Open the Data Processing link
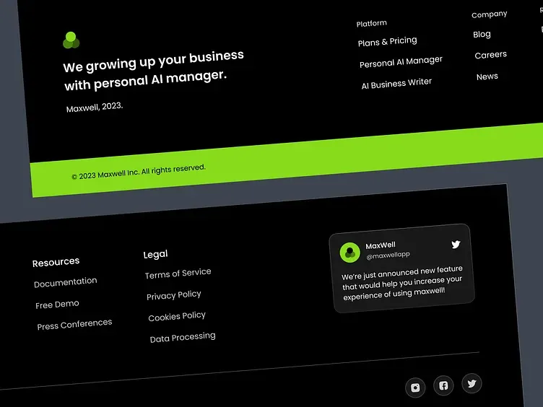The image size is (543, 407). coord(183,338)
